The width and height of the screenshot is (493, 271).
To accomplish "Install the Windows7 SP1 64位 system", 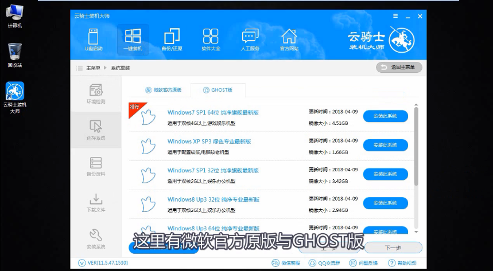I will coord(386,116).
